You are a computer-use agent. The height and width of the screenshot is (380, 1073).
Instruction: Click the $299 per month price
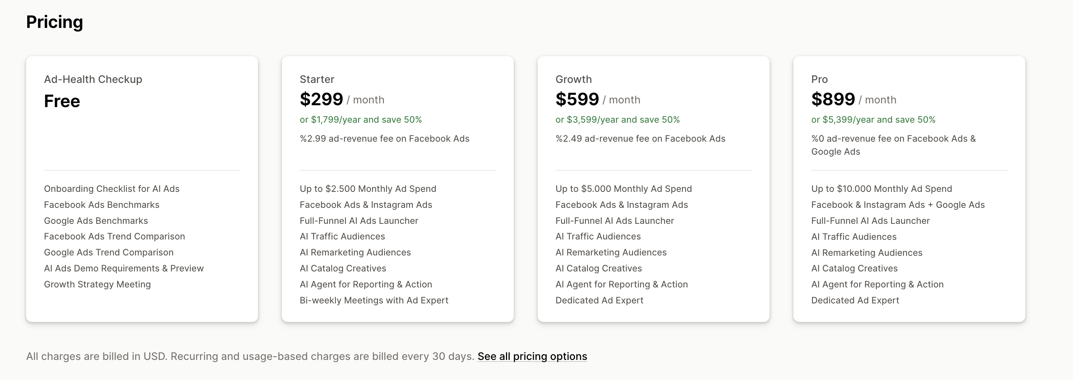tap(341, 99)
